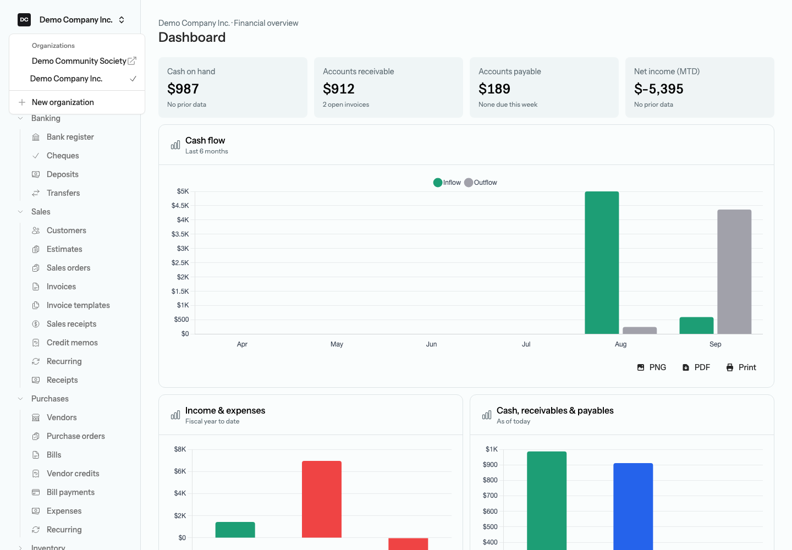Click the Invoices document icon
792x550 pixels.
pos(36,287)
